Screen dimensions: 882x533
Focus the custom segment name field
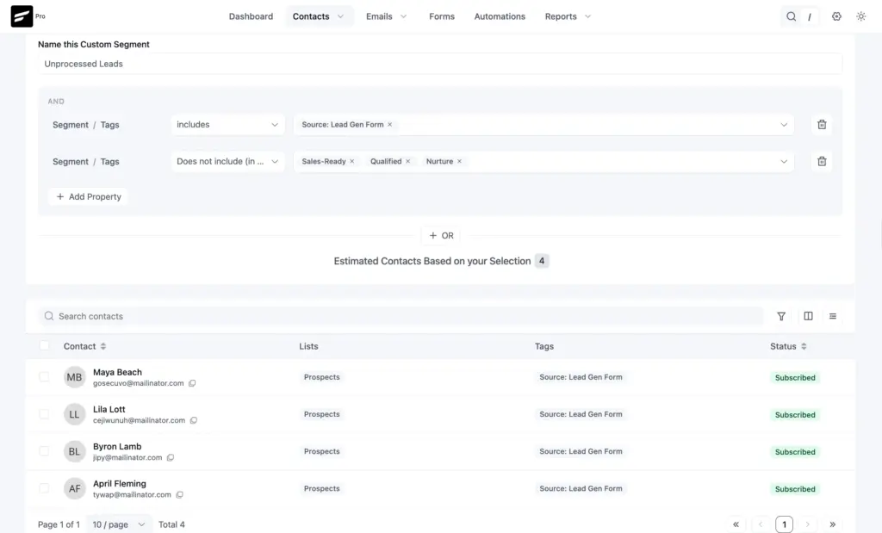point(440,64)
